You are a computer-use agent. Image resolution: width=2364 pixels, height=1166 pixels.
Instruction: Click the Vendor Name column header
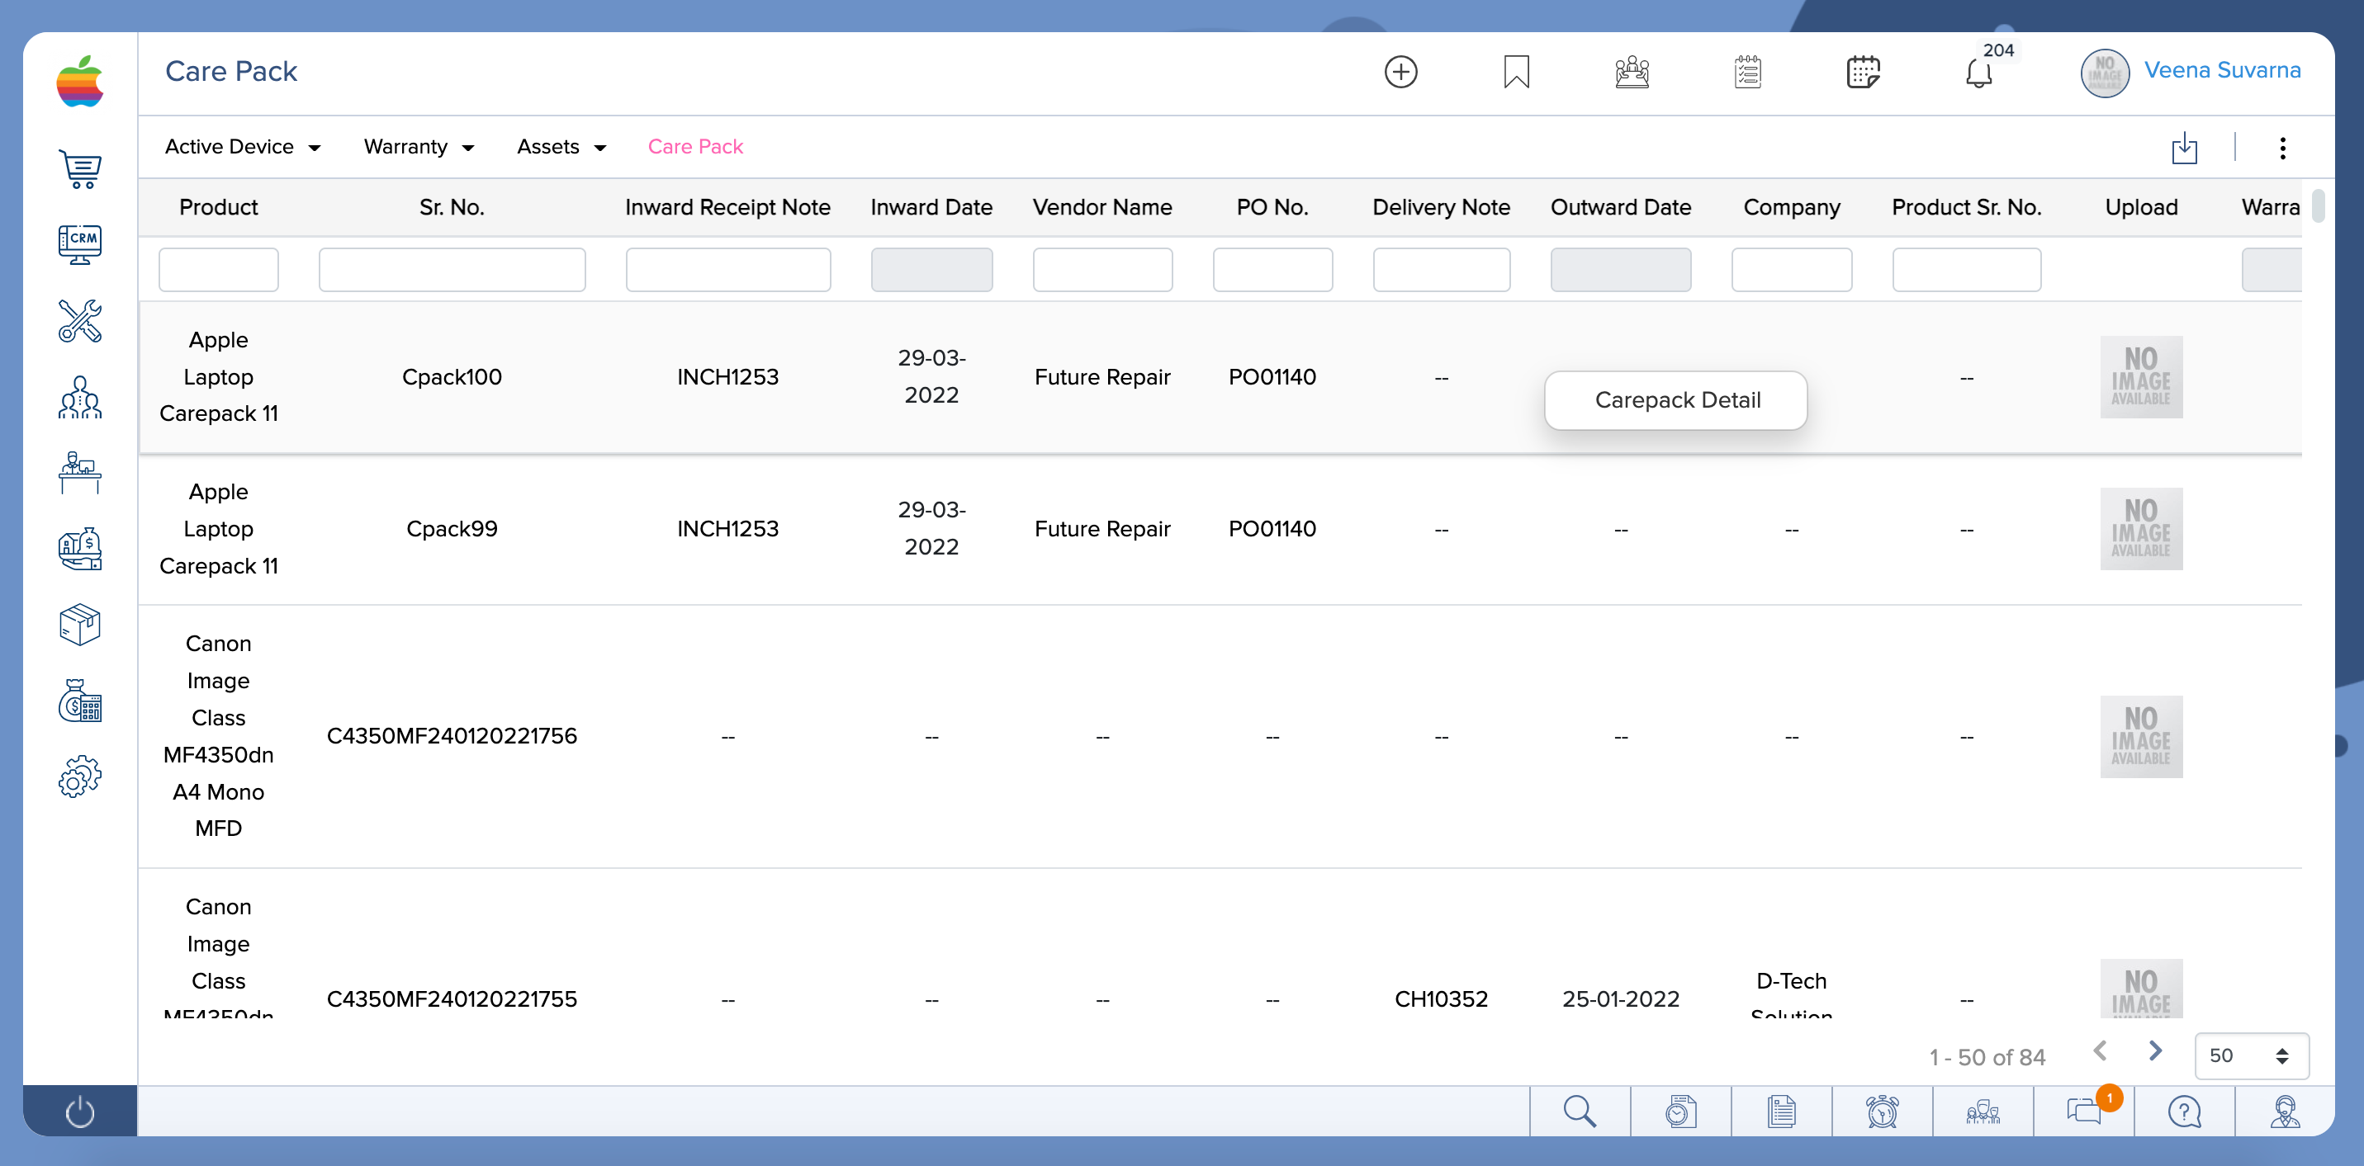1102,207
